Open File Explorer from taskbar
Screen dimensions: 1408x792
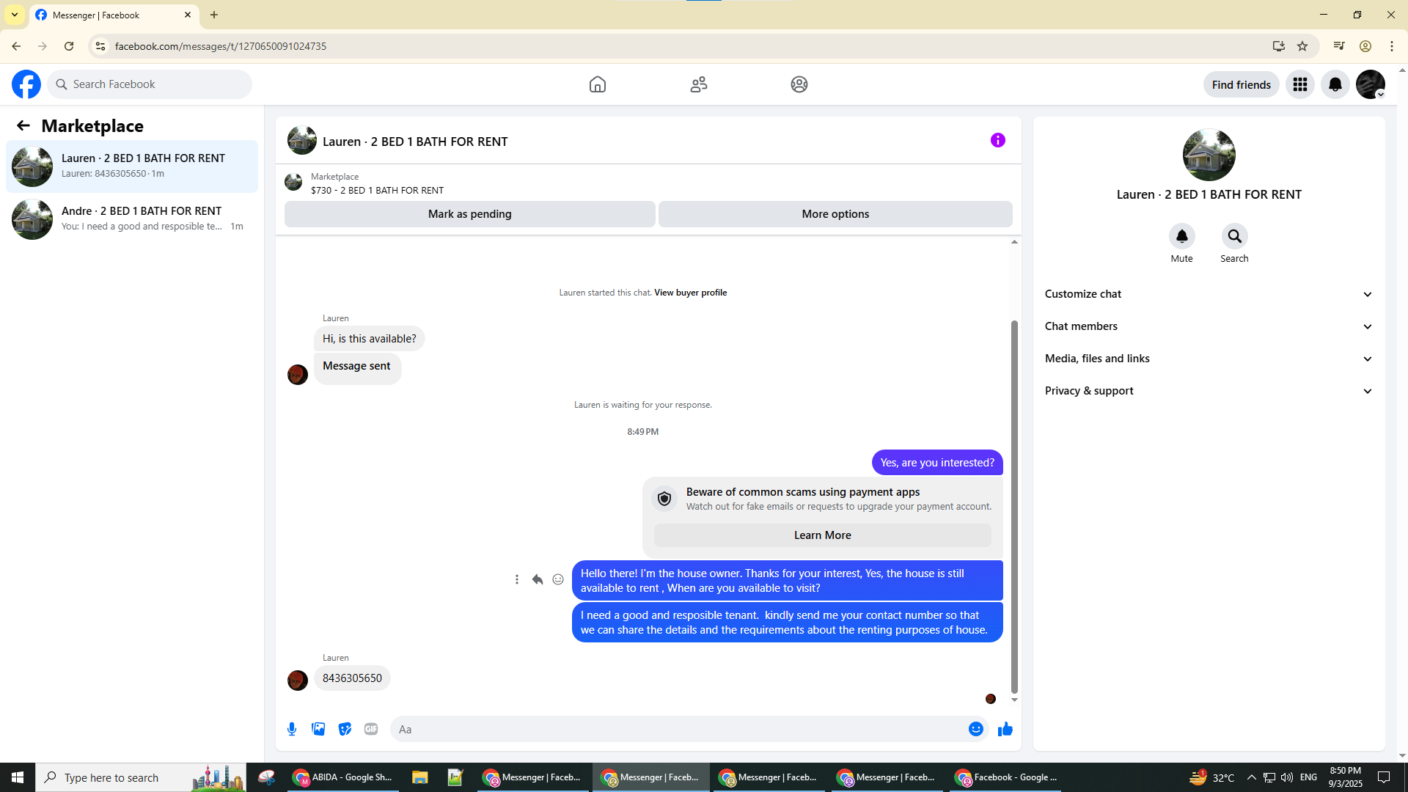tap(419, 777)
